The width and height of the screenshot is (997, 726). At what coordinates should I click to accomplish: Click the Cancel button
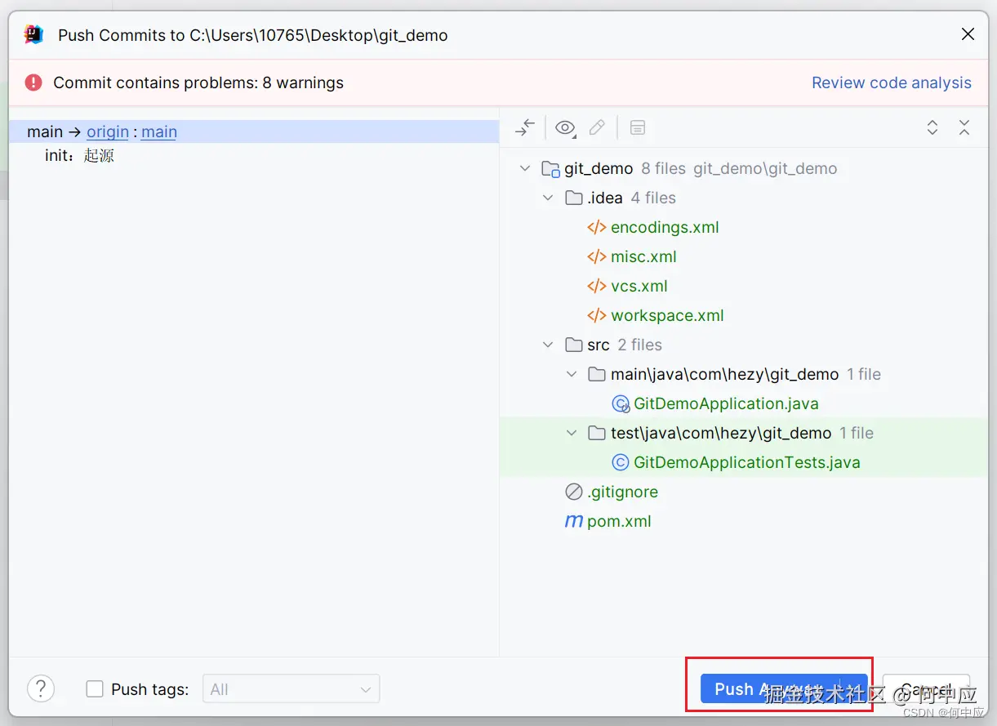926,688
